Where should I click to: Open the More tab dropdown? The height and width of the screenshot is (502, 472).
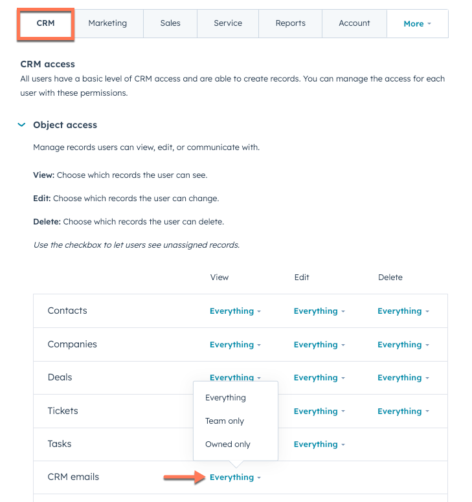pos(417,24)
